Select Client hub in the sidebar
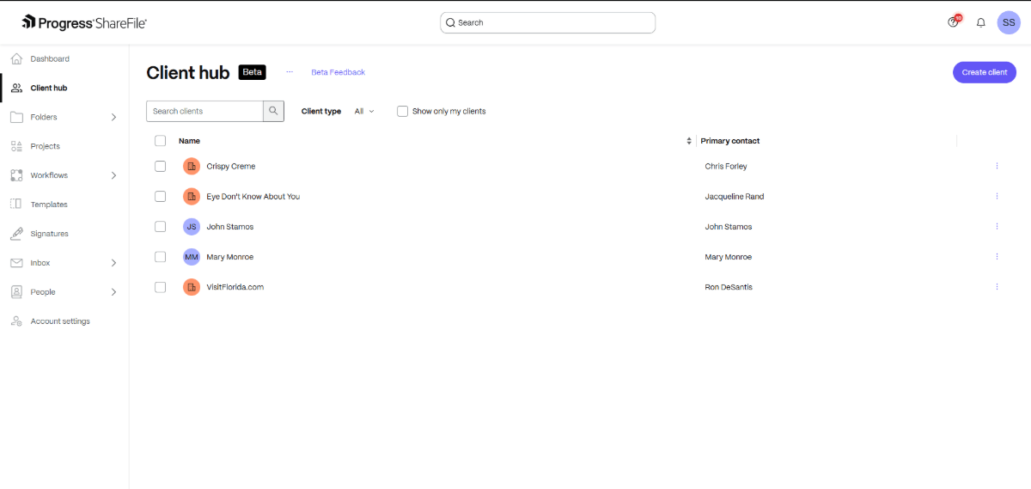This screenshot has width=1031, height=489. pos(49,88)
